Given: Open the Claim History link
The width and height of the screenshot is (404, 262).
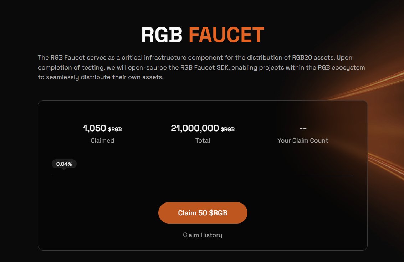Looking at the screenshot, I should tap(203, 235).
